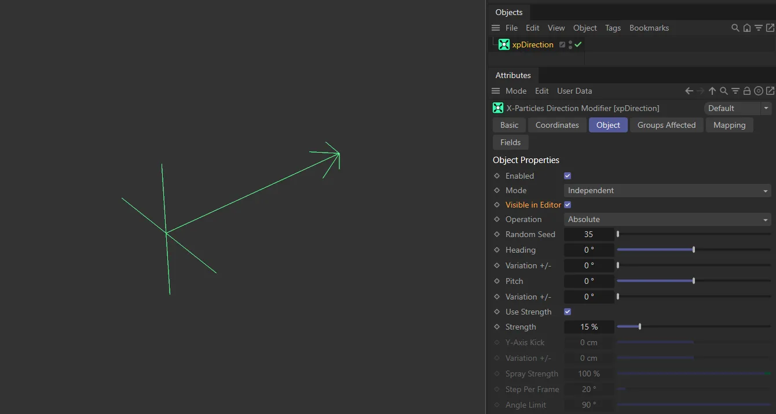Undock the Attributes panel via pop-out icon
The height and width of the screenshot is (414, 776).
(x=770, y=91)
